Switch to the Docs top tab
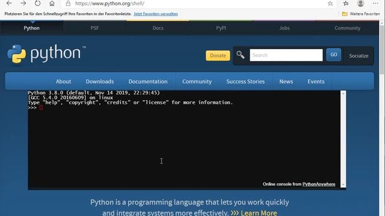The width and height of the screenshot is (385, 216). coord(158,28)
